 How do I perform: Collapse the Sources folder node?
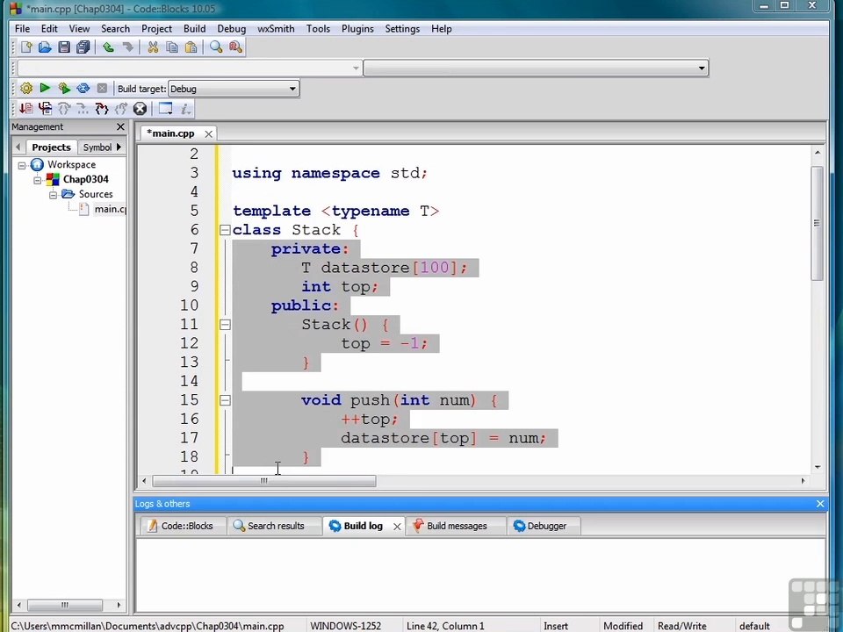pos(53,195)
